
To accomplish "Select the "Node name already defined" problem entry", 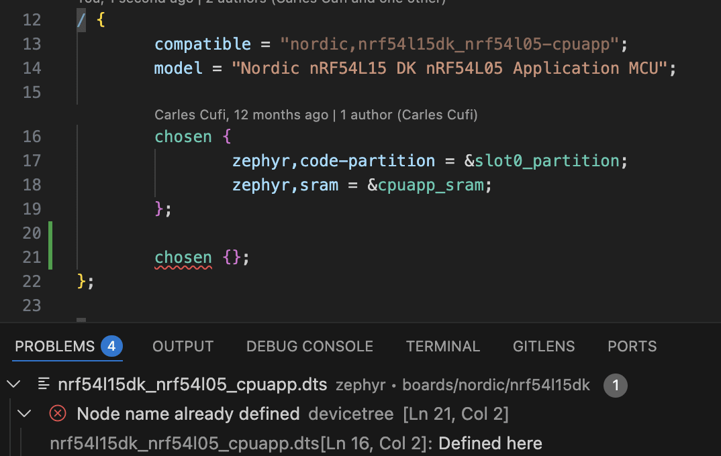I will 188,414.
